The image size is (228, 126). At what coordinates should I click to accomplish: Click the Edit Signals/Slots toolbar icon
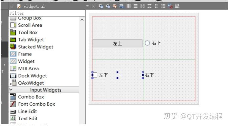coord(108,6)
